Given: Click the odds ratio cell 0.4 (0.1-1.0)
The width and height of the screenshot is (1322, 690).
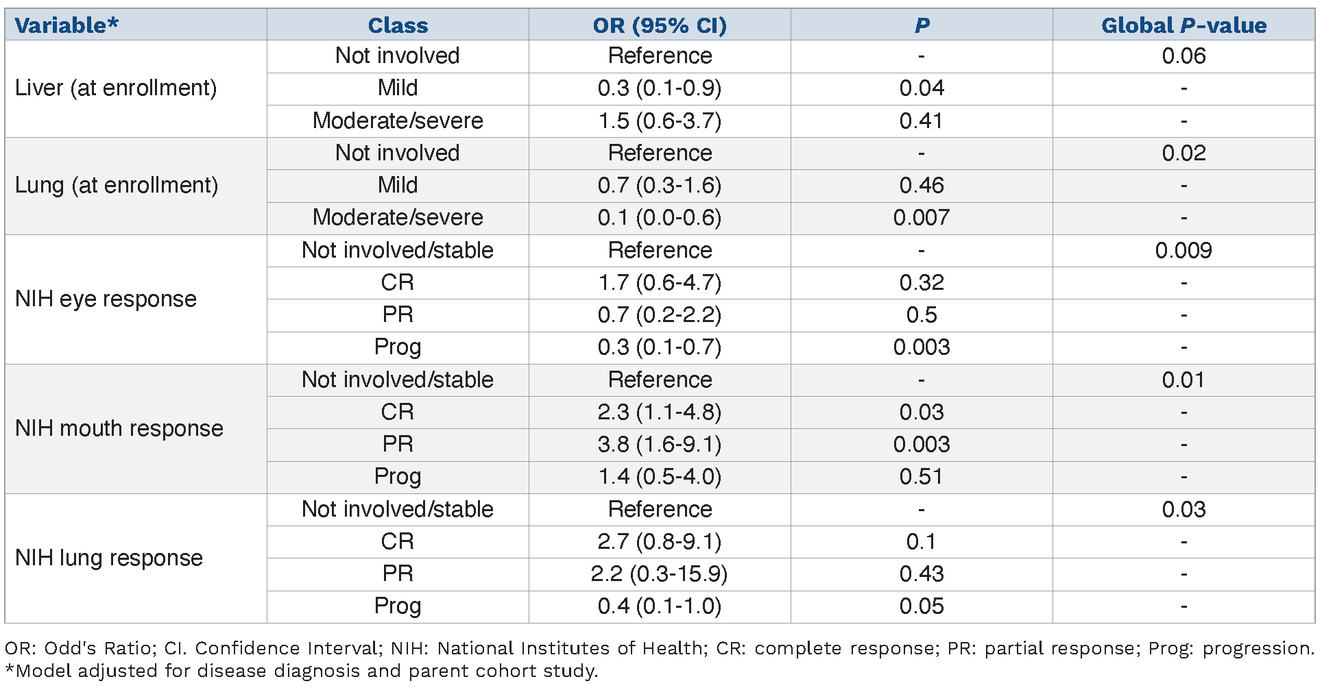Looking at the screenshot, I should 660,606.
